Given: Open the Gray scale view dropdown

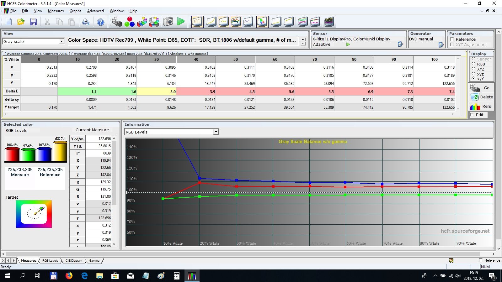Looking at the screenshot, I should pyautogui.click(x=61, y=41).
